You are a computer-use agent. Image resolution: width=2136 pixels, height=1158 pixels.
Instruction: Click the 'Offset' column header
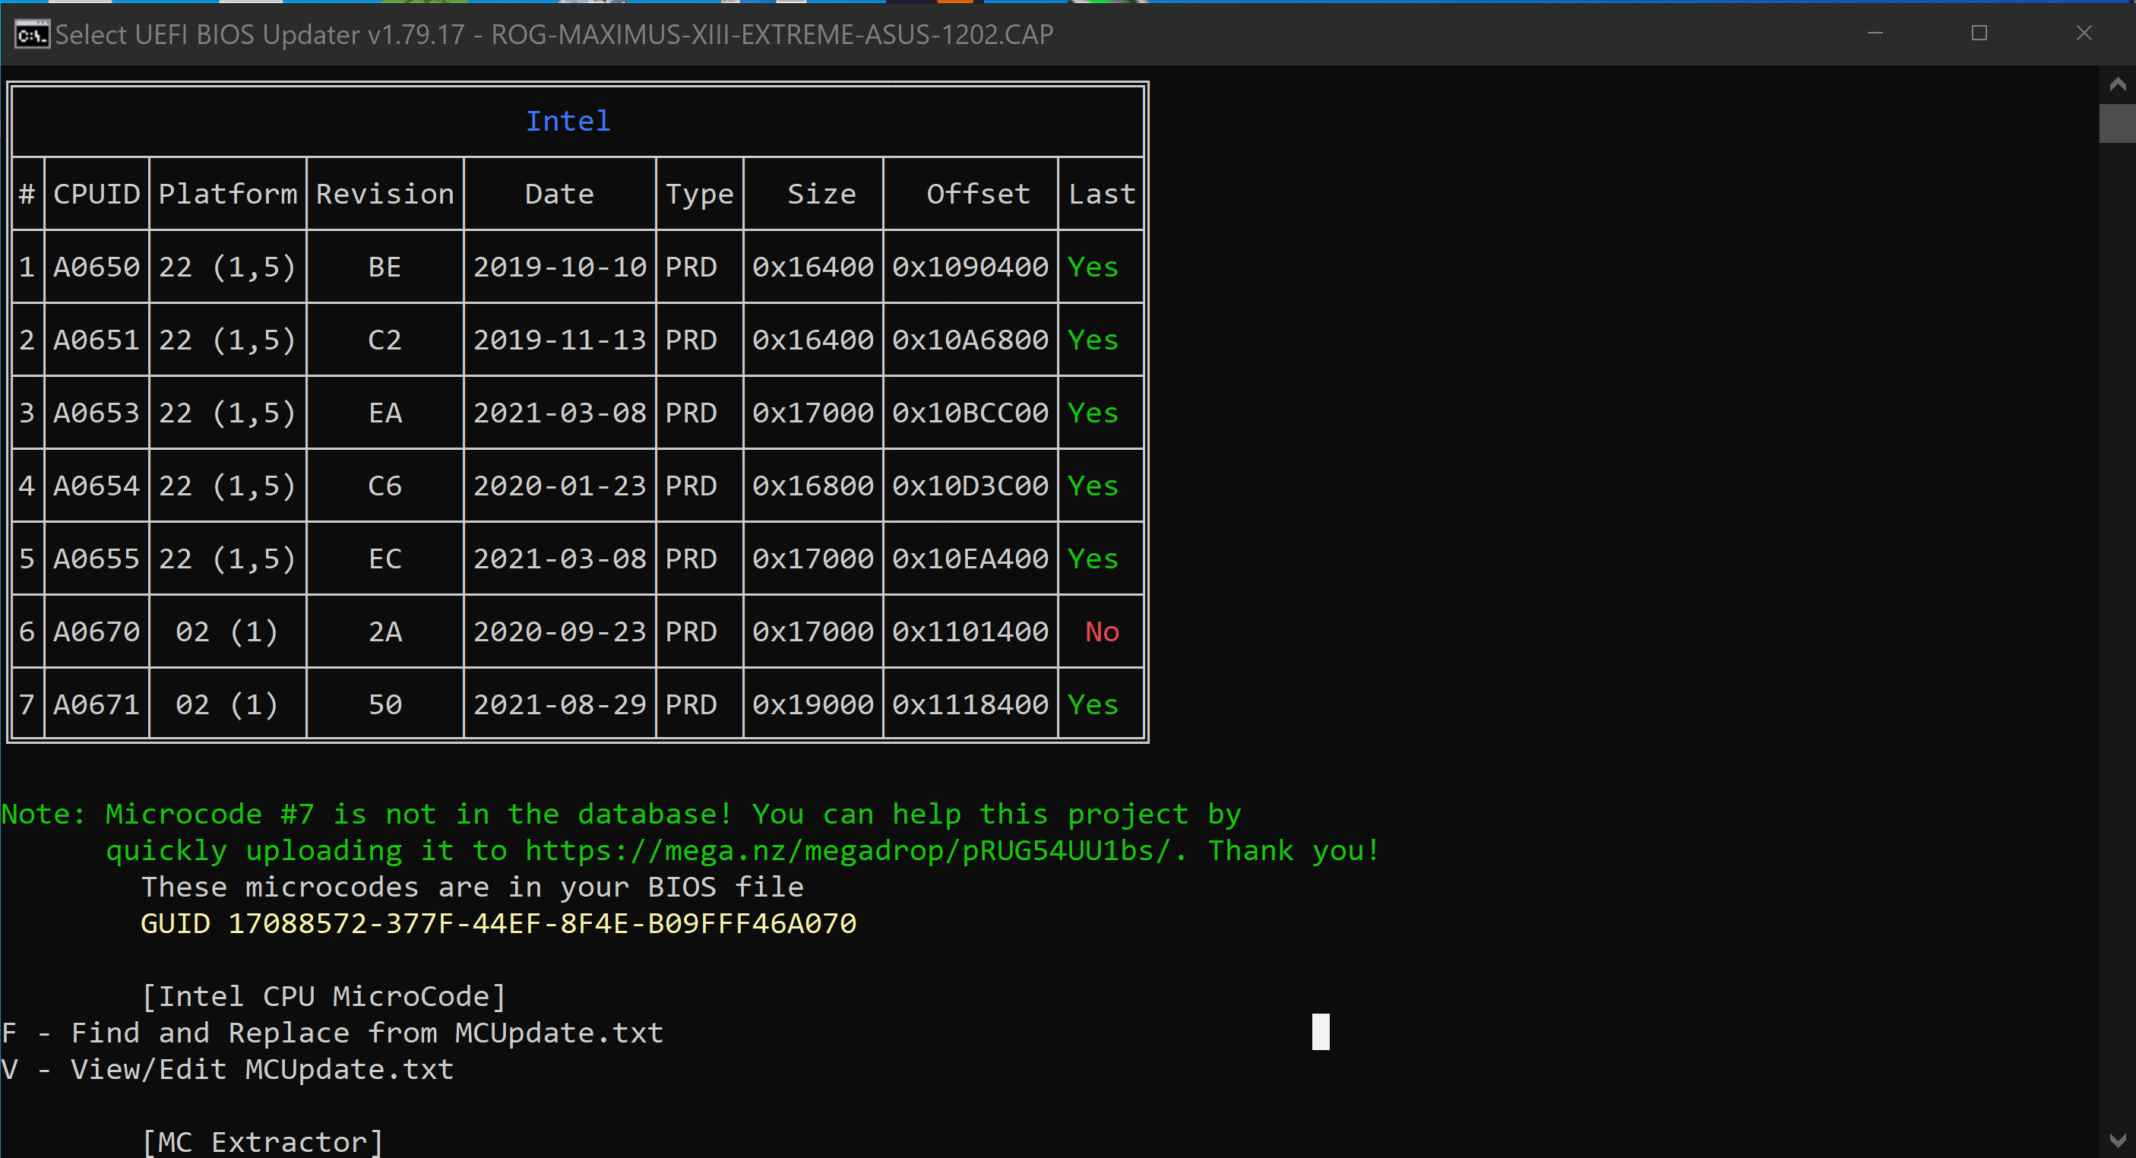click(979, 194)
